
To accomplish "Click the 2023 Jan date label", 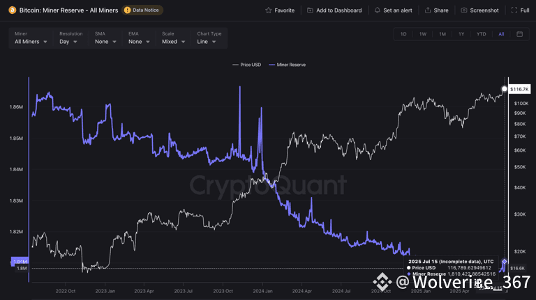I will click(x=105, y=291).
